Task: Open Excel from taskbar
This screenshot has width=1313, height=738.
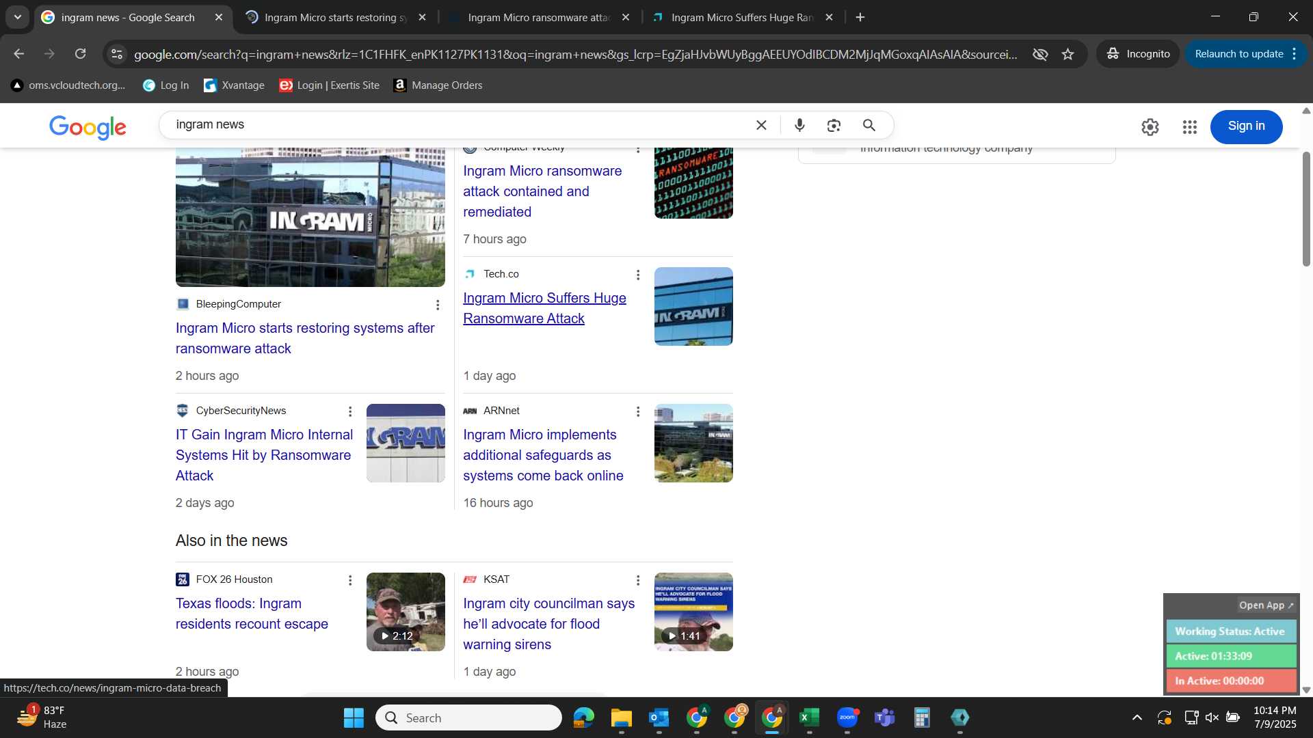Action: pyautogui.click(x=810, y=717)
